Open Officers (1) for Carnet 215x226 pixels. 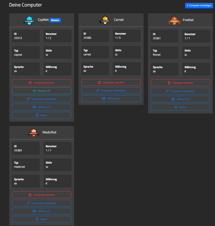click(x=111, y=99)
